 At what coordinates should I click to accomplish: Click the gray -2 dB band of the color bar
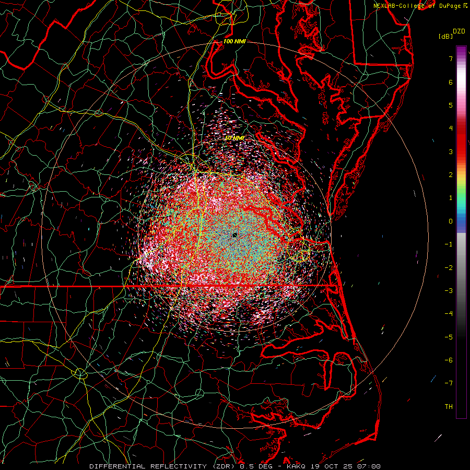coord(461,268)
